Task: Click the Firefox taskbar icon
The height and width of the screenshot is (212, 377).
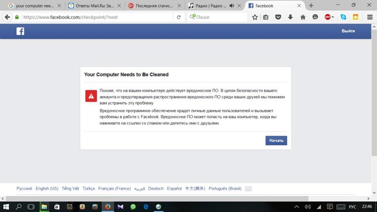Action: [x=108, y=207]
